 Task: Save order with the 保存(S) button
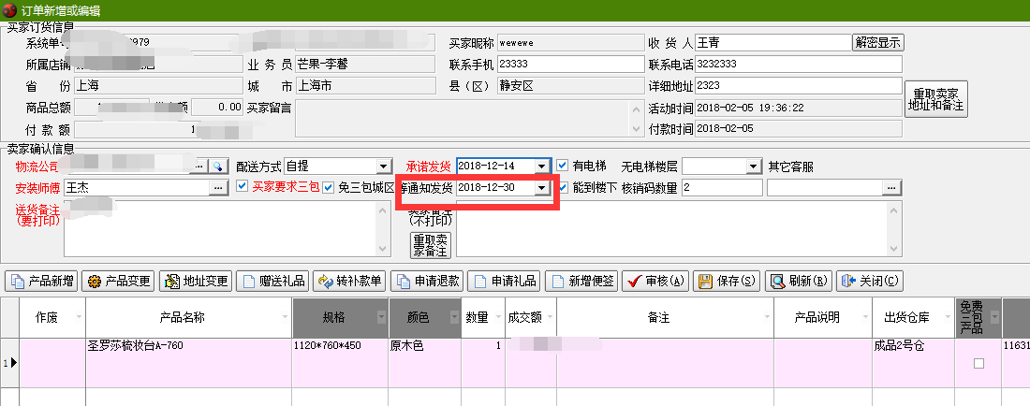point(727,281)
